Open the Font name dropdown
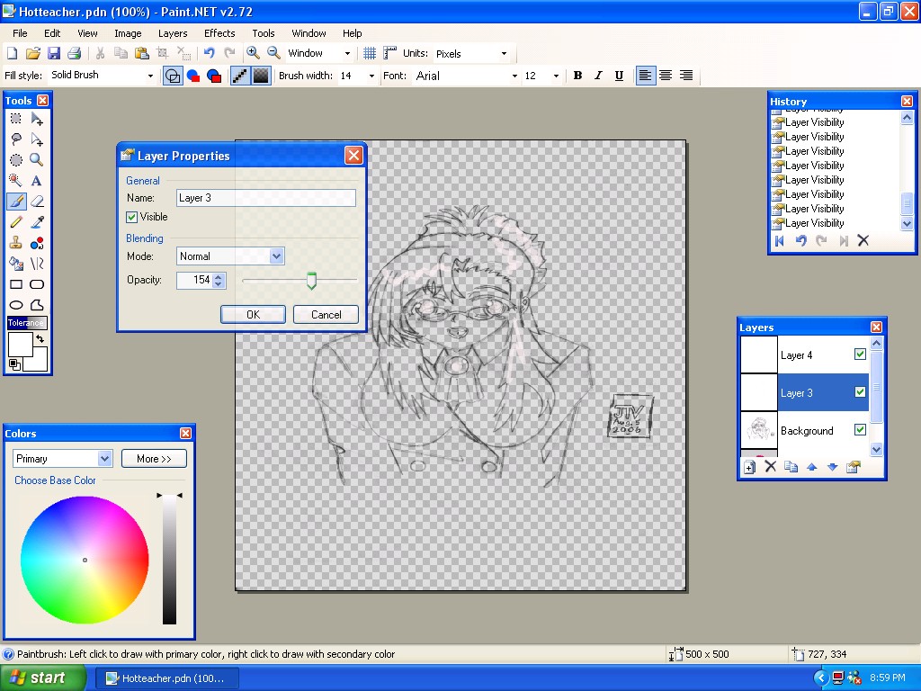The width and height of the screenshot is (921, 691). tap(514, 76)
